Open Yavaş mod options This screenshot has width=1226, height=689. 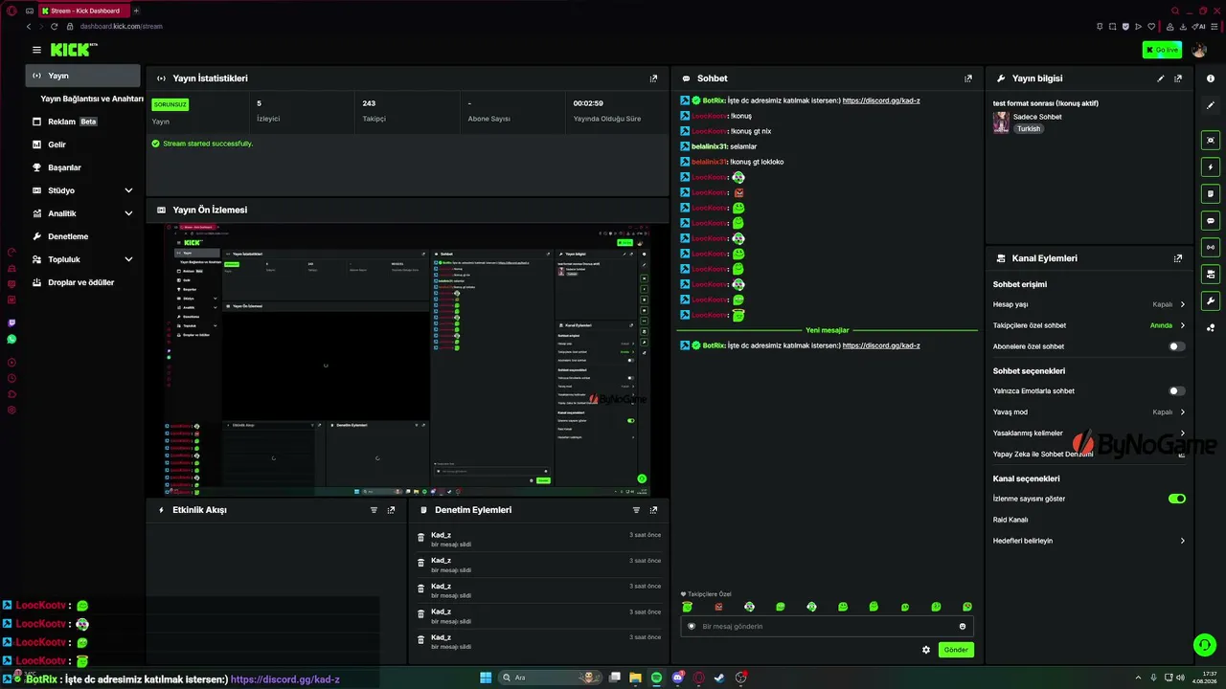(1089, 412)
